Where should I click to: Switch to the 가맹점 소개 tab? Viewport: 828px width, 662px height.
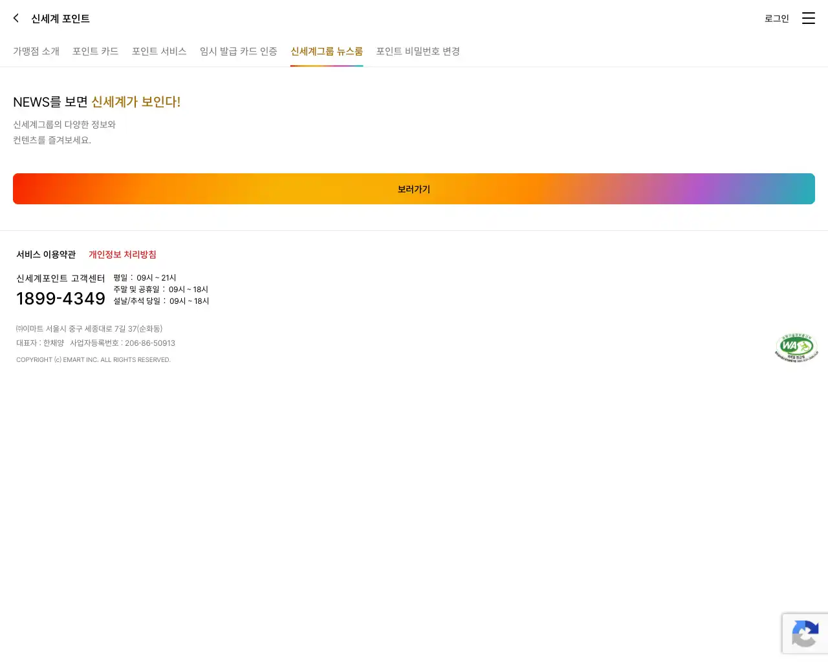(36, 51)
